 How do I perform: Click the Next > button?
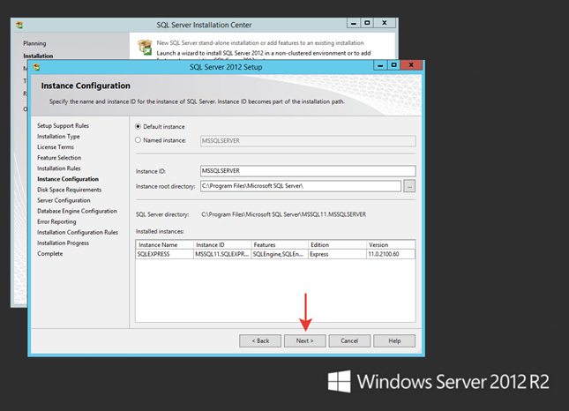click(305, 341)
